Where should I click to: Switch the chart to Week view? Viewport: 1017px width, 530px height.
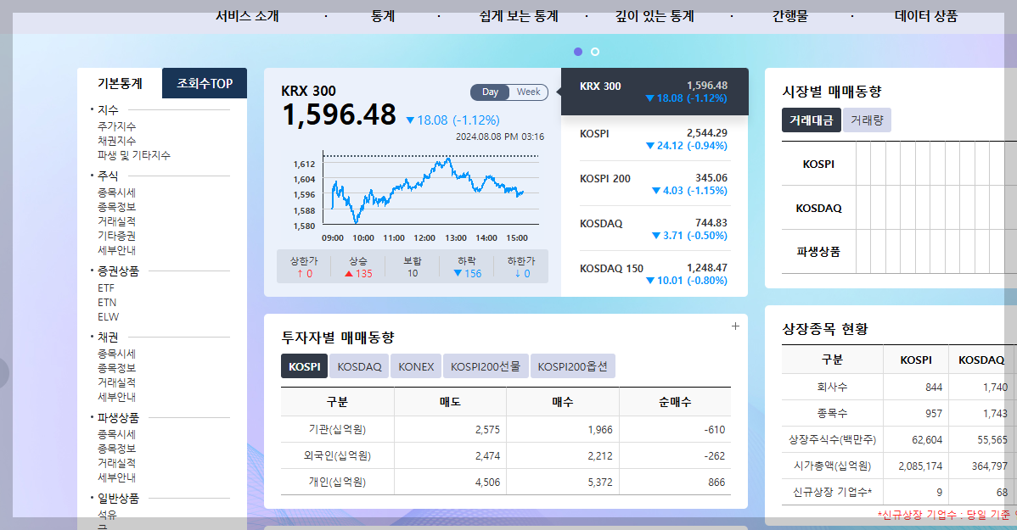click(x=529, y=92)
